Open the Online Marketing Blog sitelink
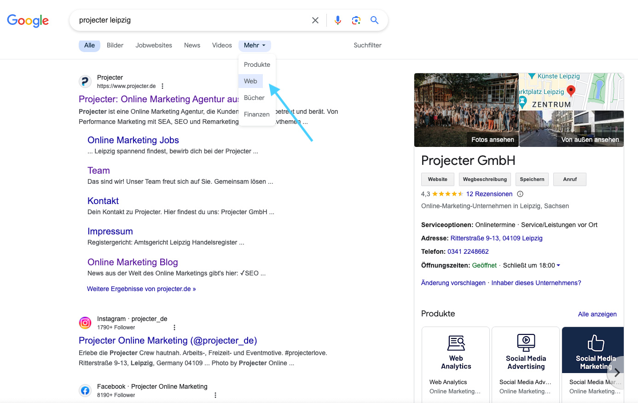This screenshot has width=638, height=403. point(133,262)
